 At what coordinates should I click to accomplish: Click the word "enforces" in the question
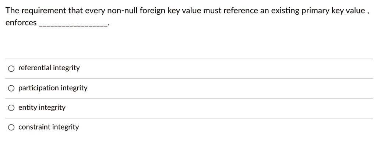click(21, 23)
